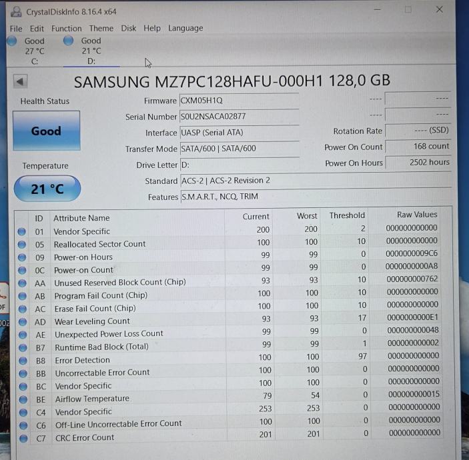This screenshot has width=469, height=460.
Task: Click the Interface field UASP
Action: [x=239, y=133]
